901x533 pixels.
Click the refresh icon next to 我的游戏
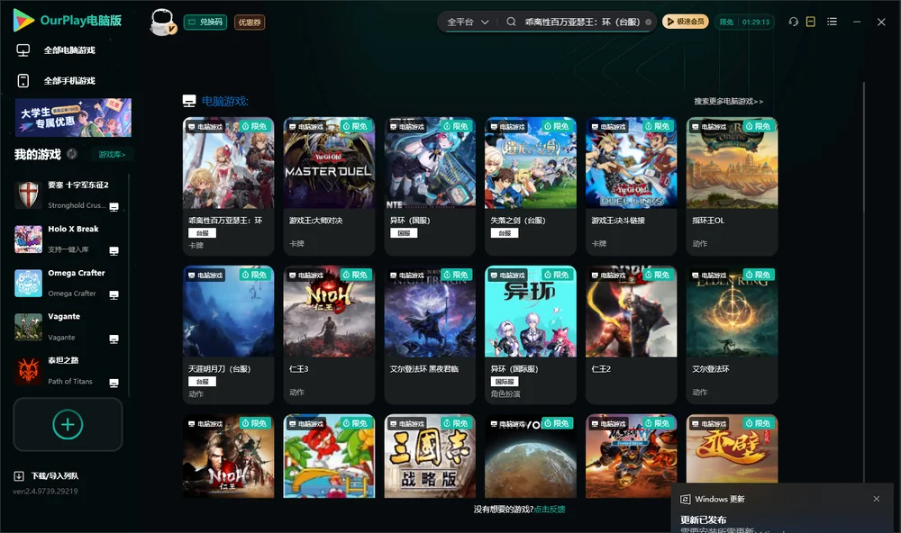72,154
